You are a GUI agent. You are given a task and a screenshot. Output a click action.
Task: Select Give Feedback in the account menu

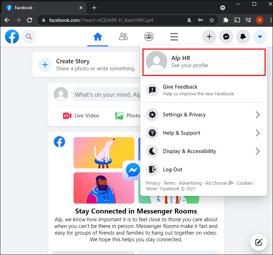click(x=204, y=90)
